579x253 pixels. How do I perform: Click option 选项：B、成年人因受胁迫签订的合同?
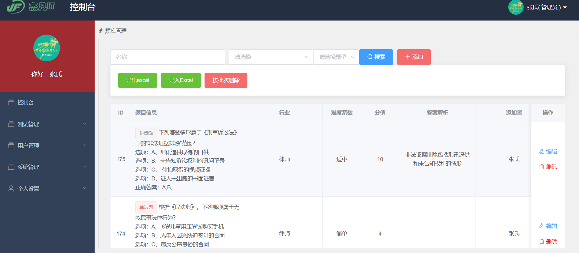180,236
